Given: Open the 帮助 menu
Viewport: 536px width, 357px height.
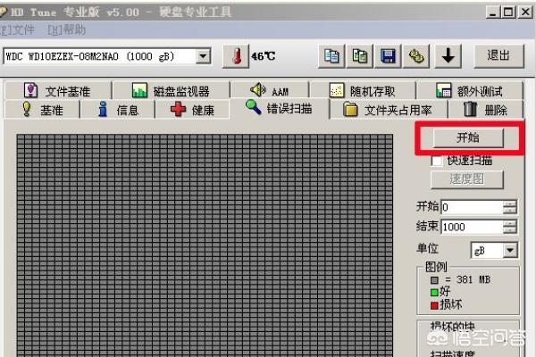Looking at the screenshot, I should [67, 30].
